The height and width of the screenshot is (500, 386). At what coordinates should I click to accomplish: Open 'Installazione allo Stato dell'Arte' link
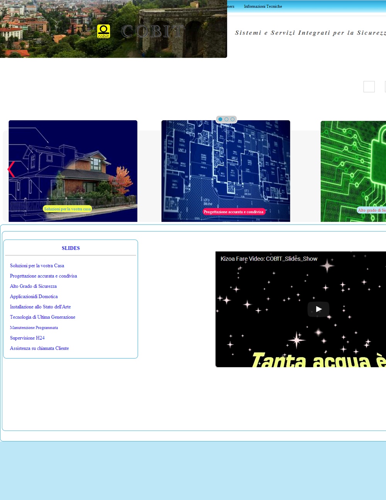pos(40,307)
